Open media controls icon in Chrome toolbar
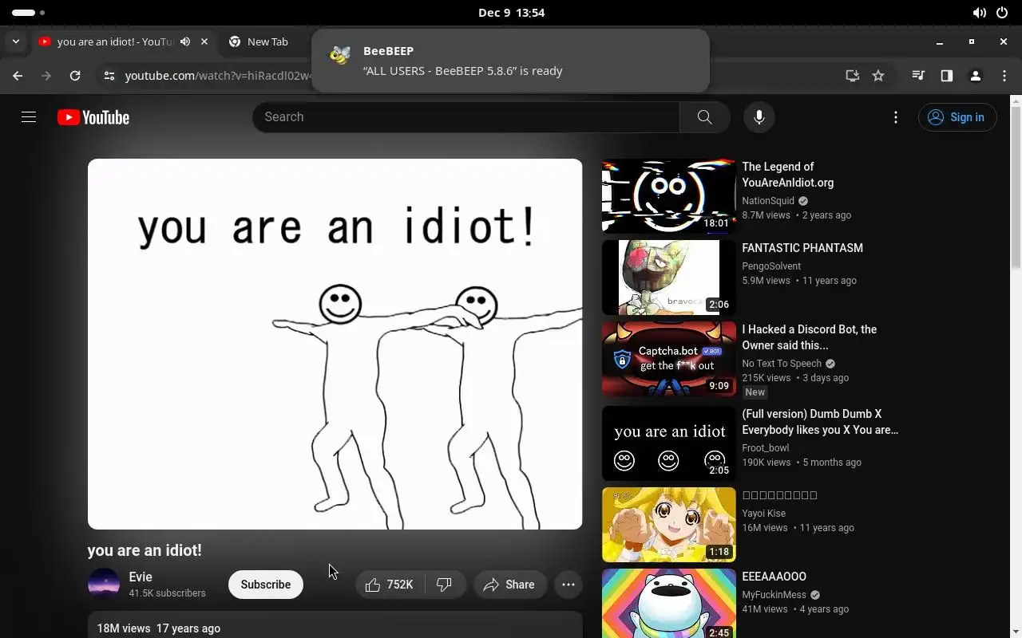 918,76
